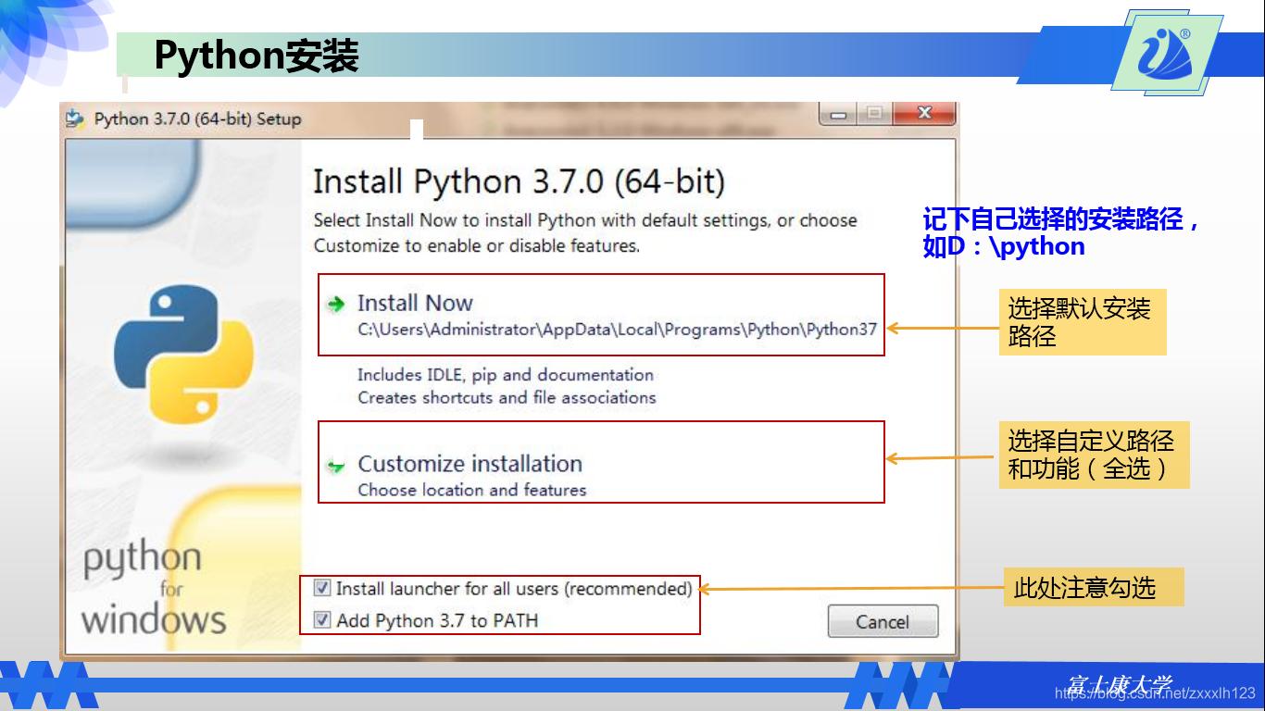Click the "选择默认安装路径" note box
This screenshot has height=711, width=1265.
(x=1083, y=321)
